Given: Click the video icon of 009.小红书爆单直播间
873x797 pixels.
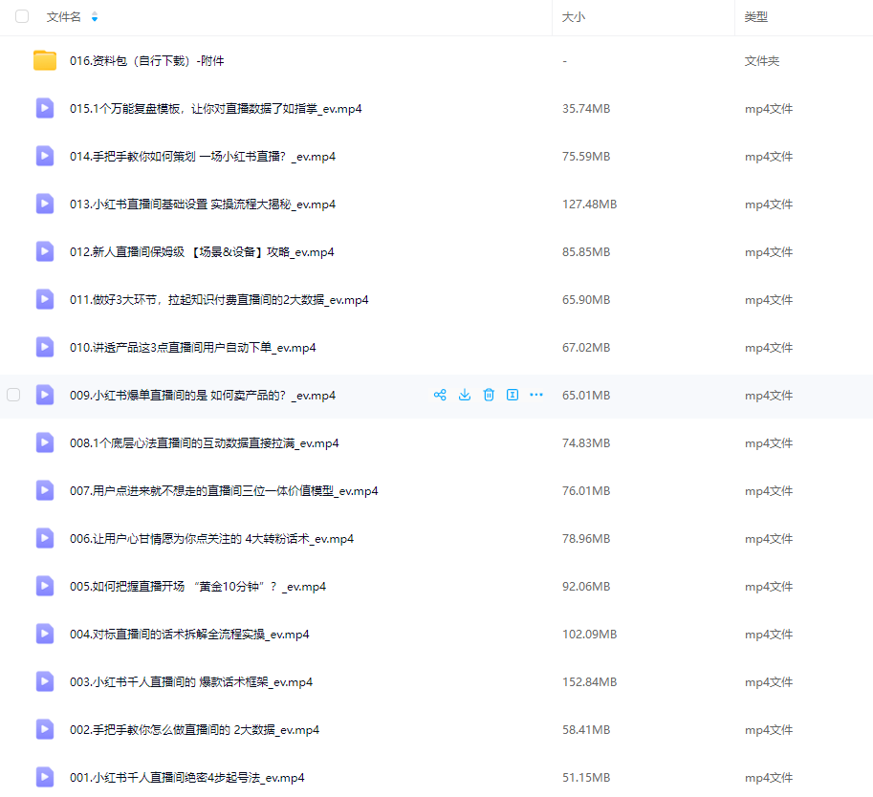Looking at the screenshot, I should coord(45,396).
